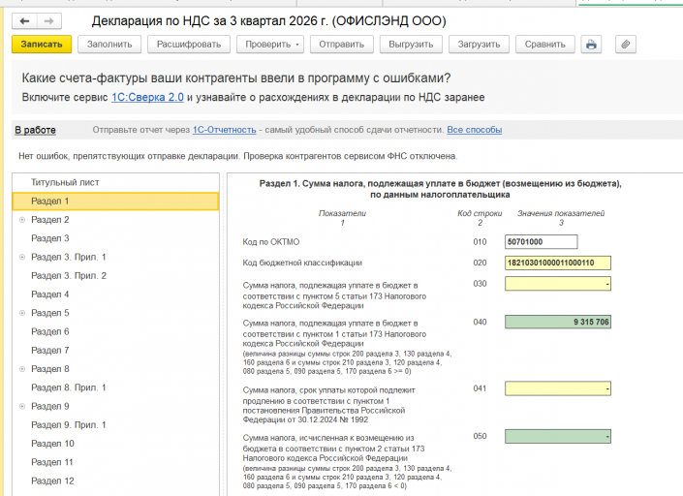Click the Показатели column header
This screenshot has width=683, height=496.
pyautogui.click(x=342, y=213)
